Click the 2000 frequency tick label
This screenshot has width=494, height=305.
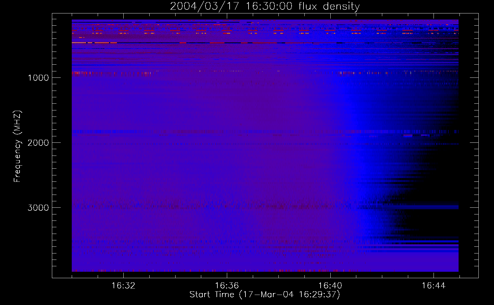pos(38,143)
